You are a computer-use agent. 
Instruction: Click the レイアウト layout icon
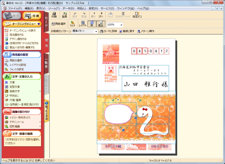click(83, 24)
